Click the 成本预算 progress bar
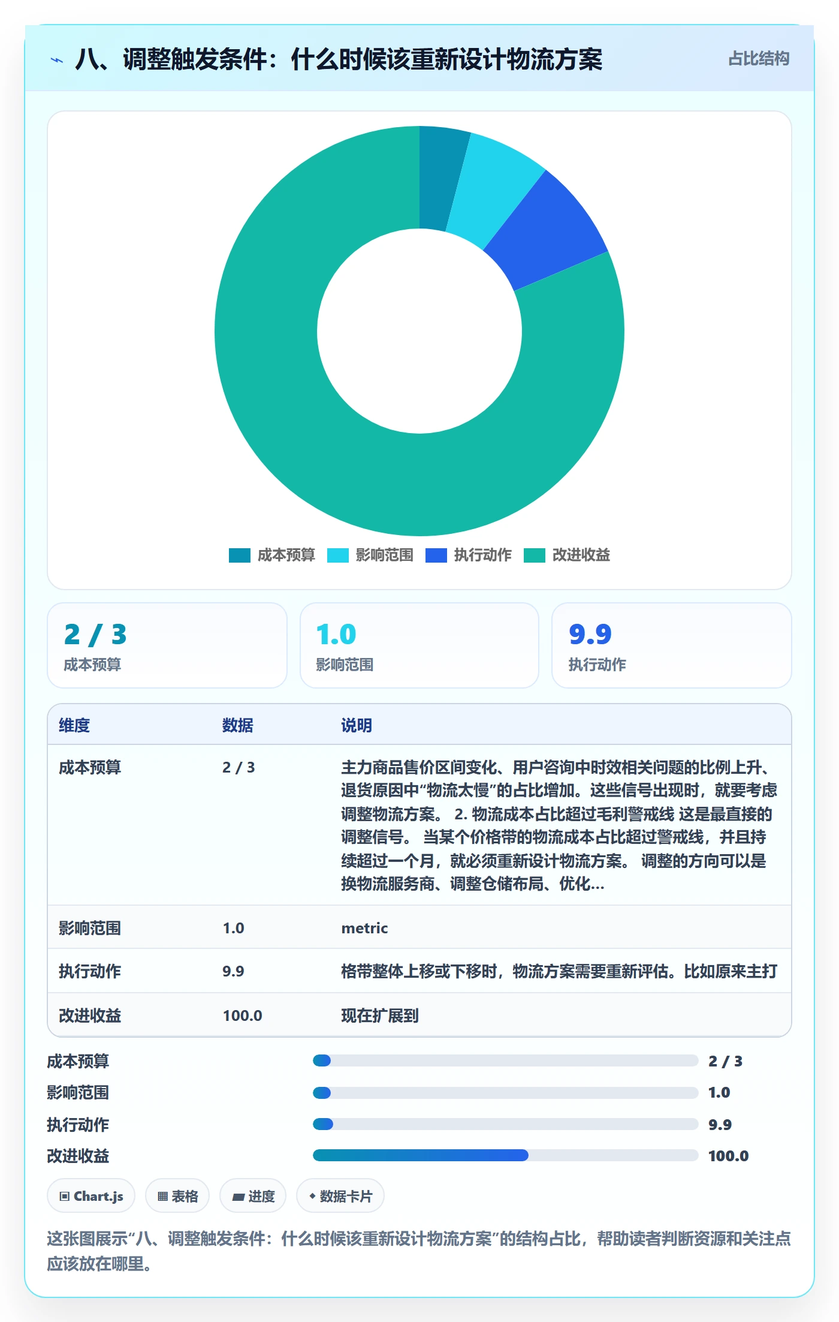 pyautogui.click(x=505, y=1060)
